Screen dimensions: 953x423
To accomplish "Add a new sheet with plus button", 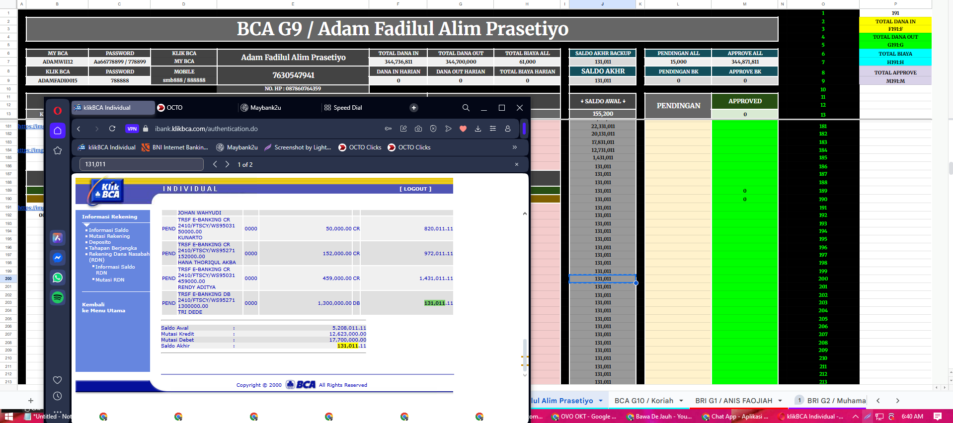I will point(31,401).
